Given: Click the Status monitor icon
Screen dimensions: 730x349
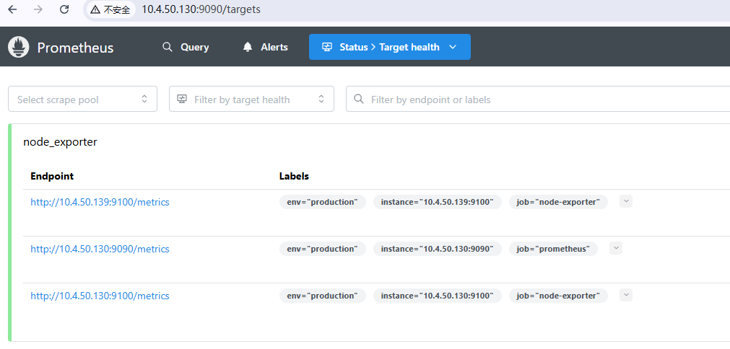Looking at the screenshot, I should tap(327, 47).
